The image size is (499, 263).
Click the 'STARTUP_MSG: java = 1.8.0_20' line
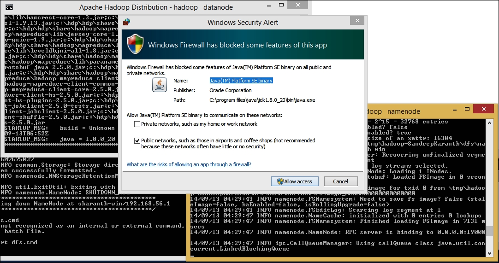60,139
